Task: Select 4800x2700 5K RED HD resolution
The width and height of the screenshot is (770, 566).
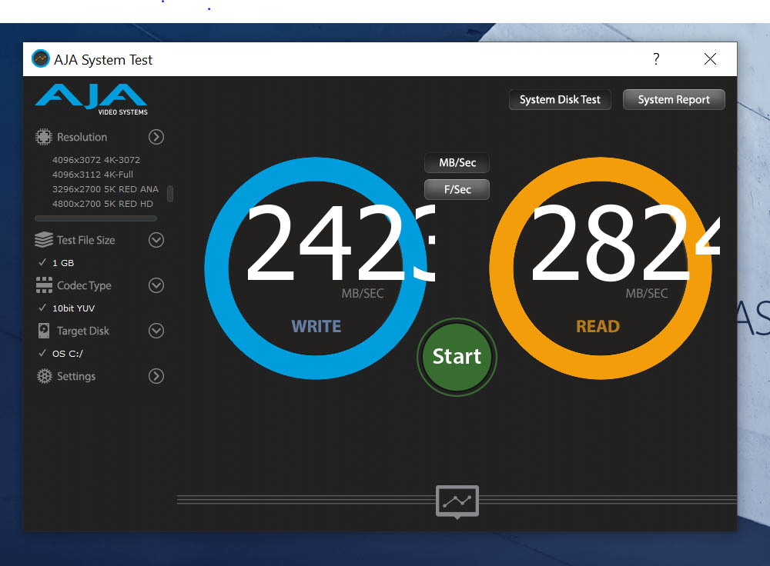Action: point(102,204)
